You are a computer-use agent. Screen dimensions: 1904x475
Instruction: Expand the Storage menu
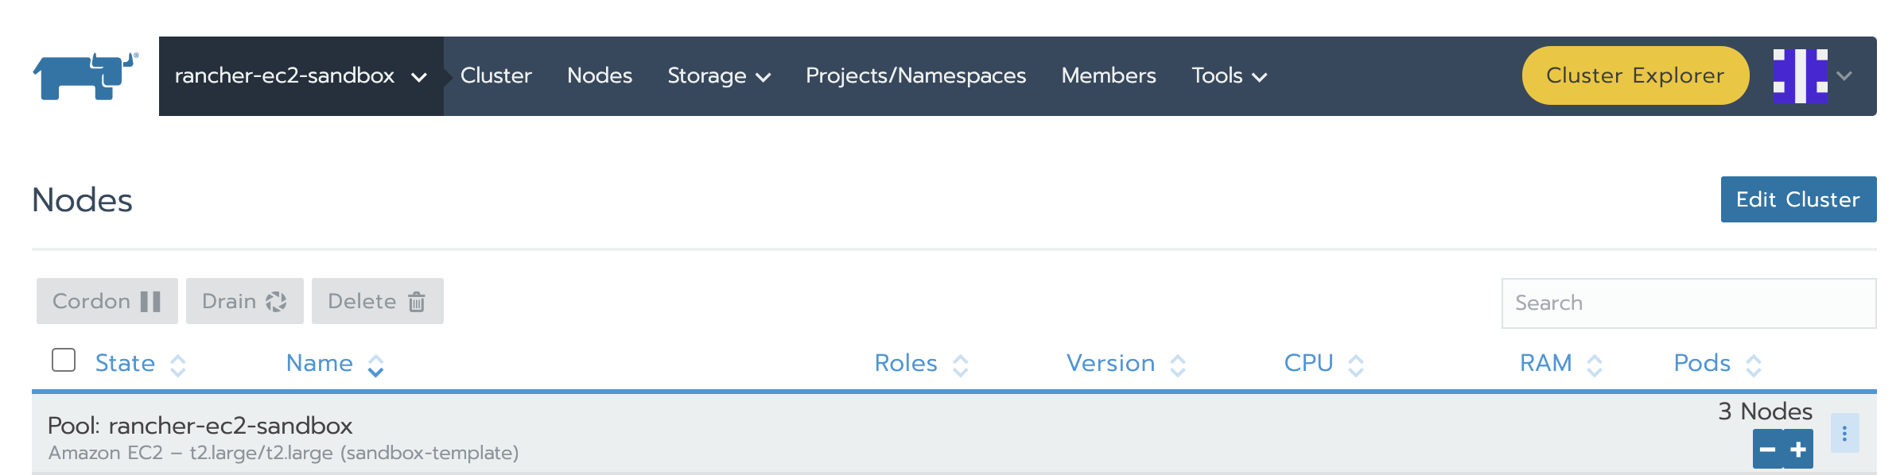[718, 76]
